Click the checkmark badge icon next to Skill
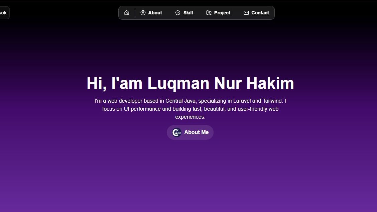Screen dimensions: 377x212 177,12
